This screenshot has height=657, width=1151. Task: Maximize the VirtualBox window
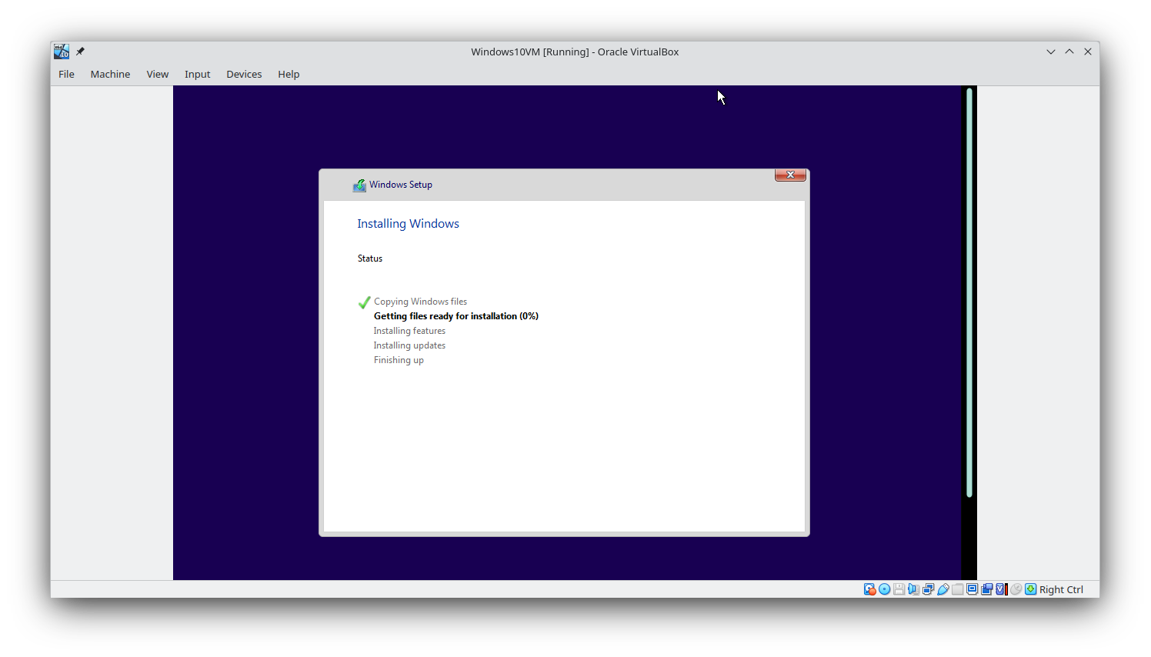click(x=1069, y=52)
